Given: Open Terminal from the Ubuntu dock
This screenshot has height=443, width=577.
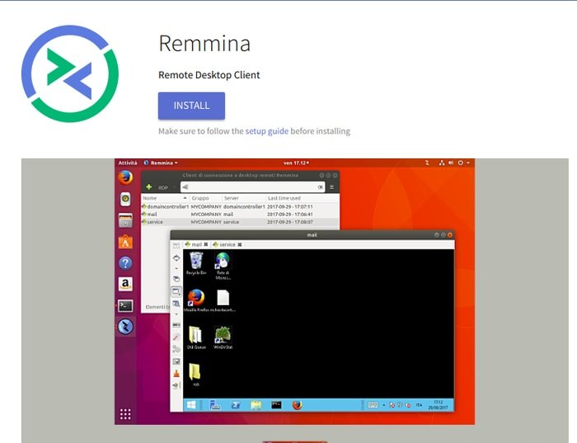Looking at the screenshot, I should pyautogui.click(x=125, y=305).
